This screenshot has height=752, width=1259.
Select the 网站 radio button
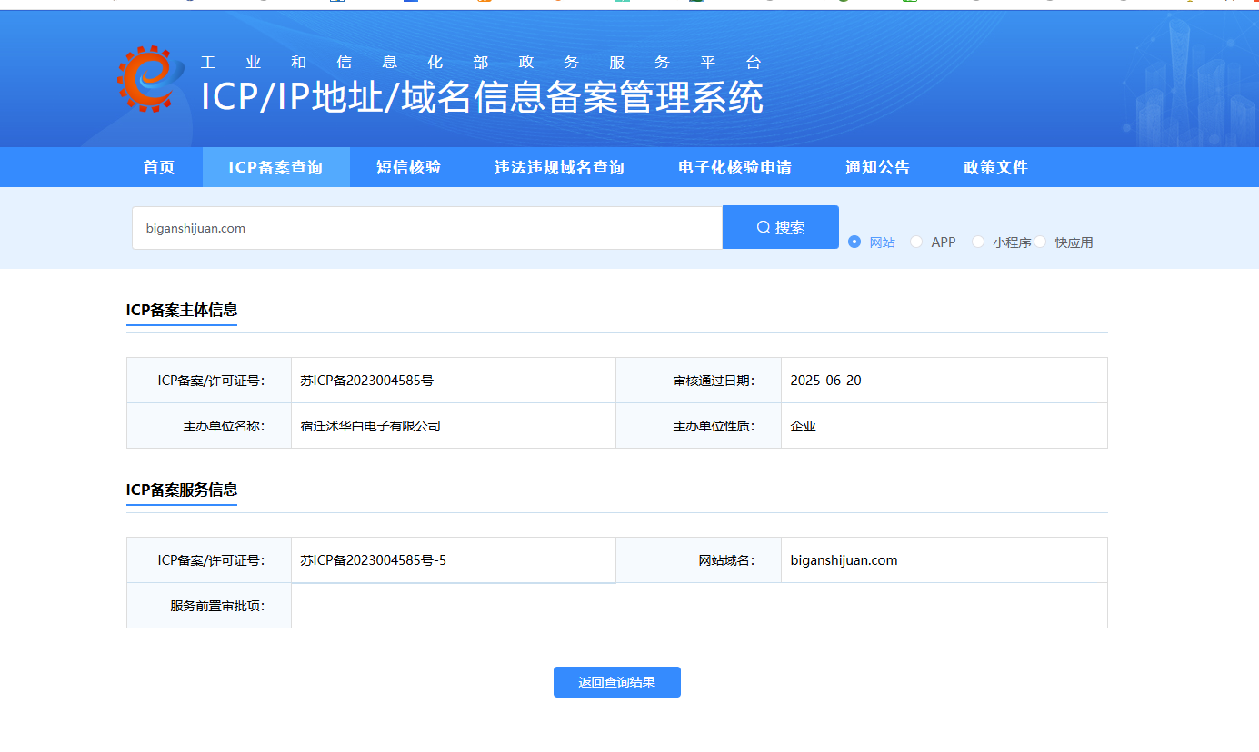click(x=854, y=242)
